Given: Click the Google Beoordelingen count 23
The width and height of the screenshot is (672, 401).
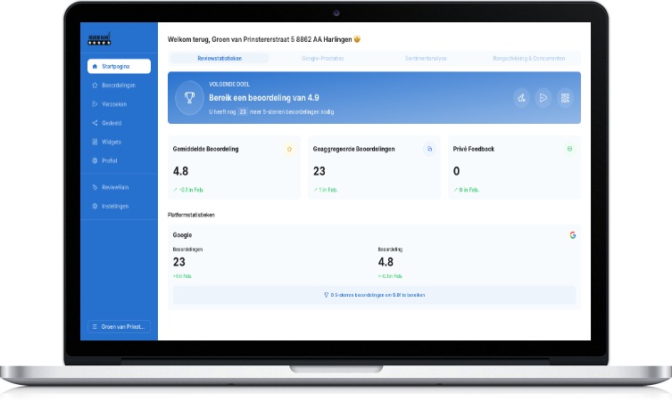Looking at the screenshot, I should 179,262.
